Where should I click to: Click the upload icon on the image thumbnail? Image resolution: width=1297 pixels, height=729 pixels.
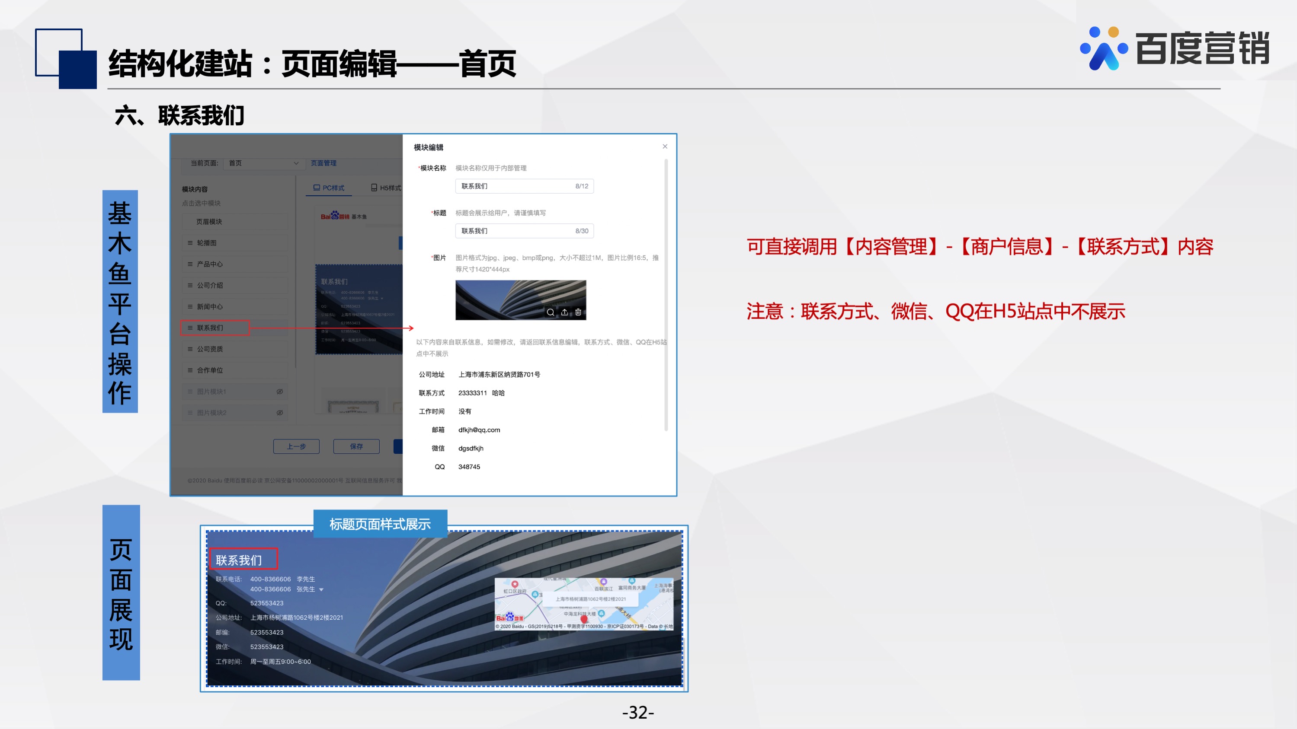[564, 312]
